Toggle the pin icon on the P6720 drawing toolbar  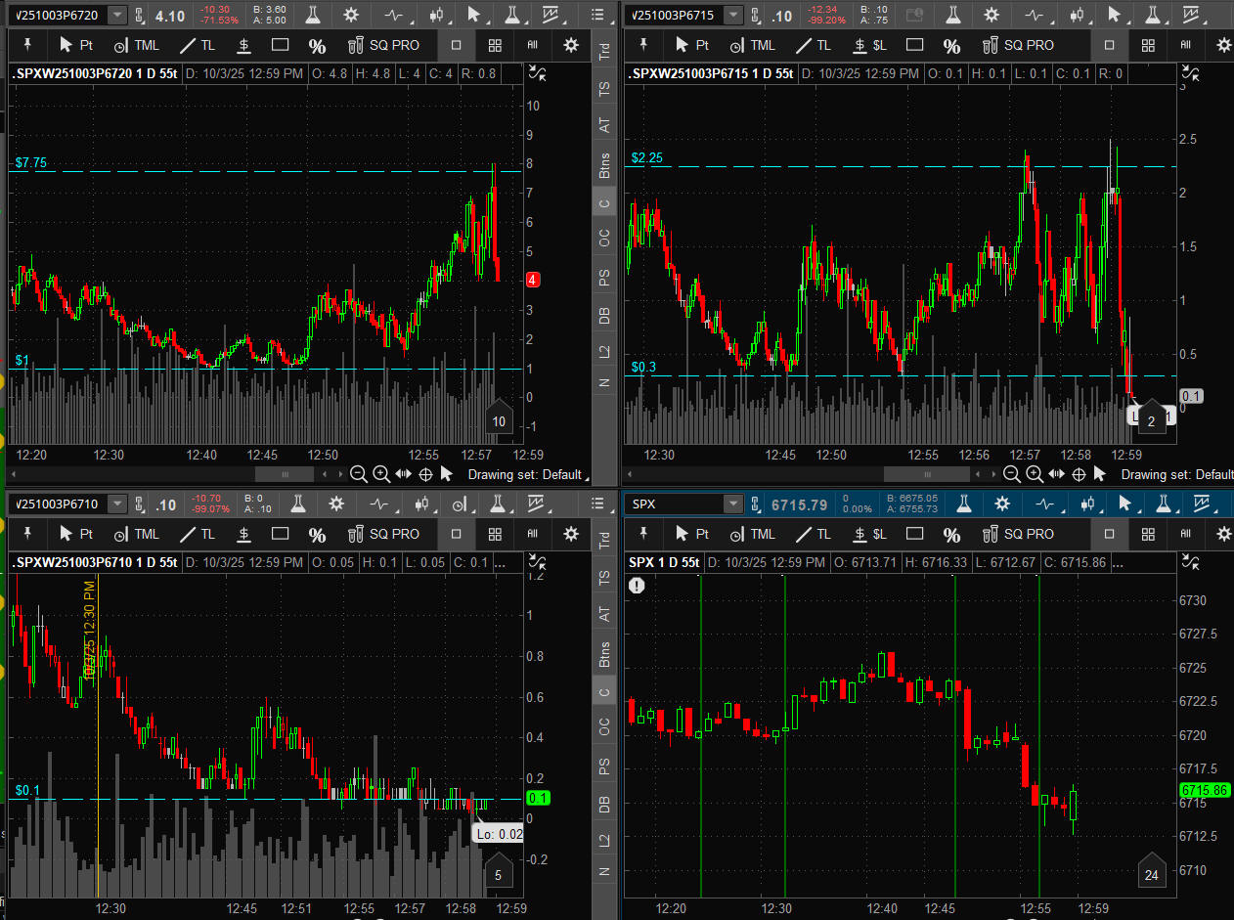click(x=26, y=45)
